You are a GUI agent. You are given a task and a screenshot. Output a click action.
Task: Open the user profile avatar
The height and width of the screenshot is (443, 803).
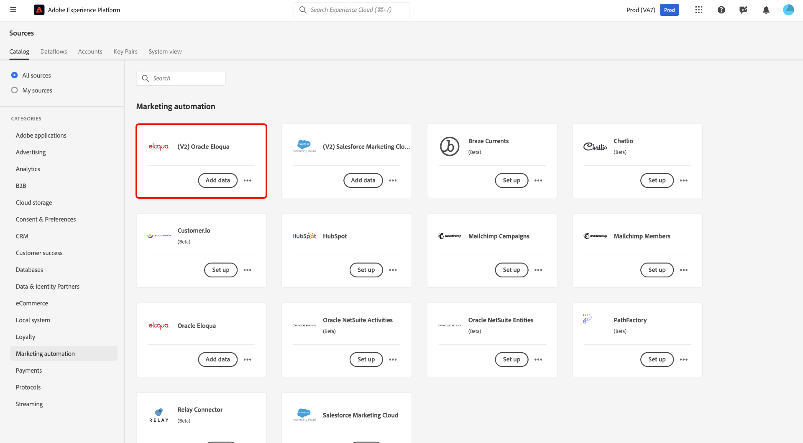(x=788, y=10)
